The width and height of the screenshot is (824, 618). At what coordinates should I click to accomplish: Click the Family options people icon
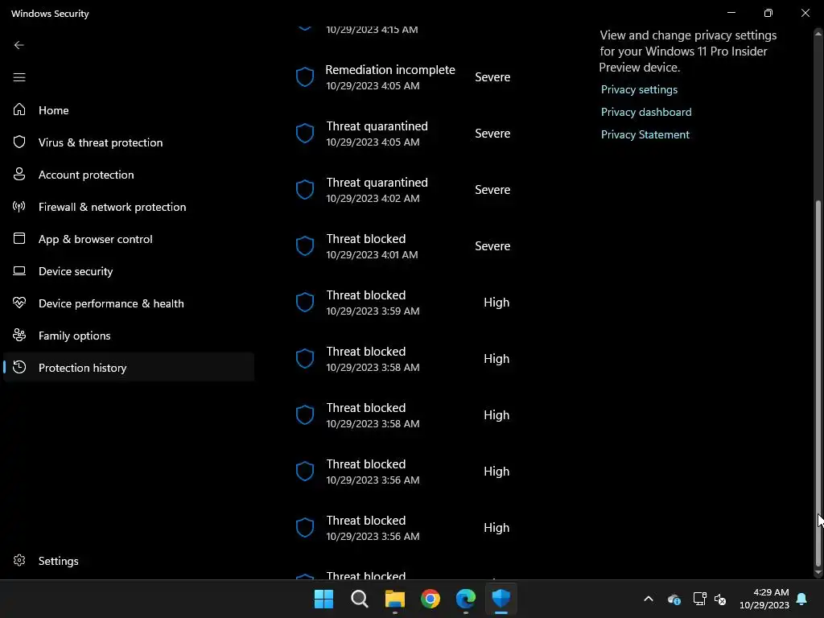pyautogui.click(x=19, y=335)
